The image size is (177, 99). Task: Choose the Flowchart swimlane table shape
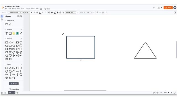(7, 59)
